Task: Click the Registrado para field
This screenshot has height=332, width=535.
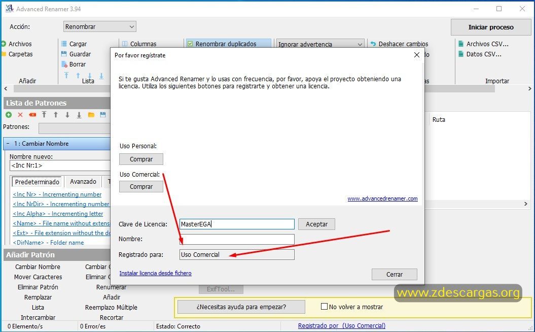Action: click(237, 254)
